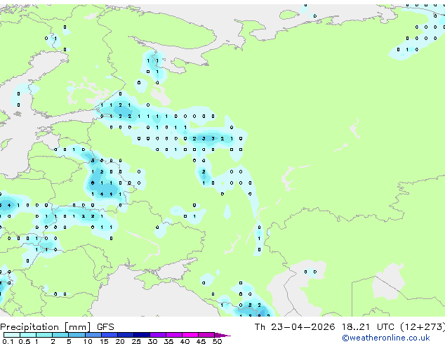Image resolution: width=445 pixels, height=344 pixels.
Task: Select the 30–35 mm purple legend swatch
Action: click(x=158, y=335)
